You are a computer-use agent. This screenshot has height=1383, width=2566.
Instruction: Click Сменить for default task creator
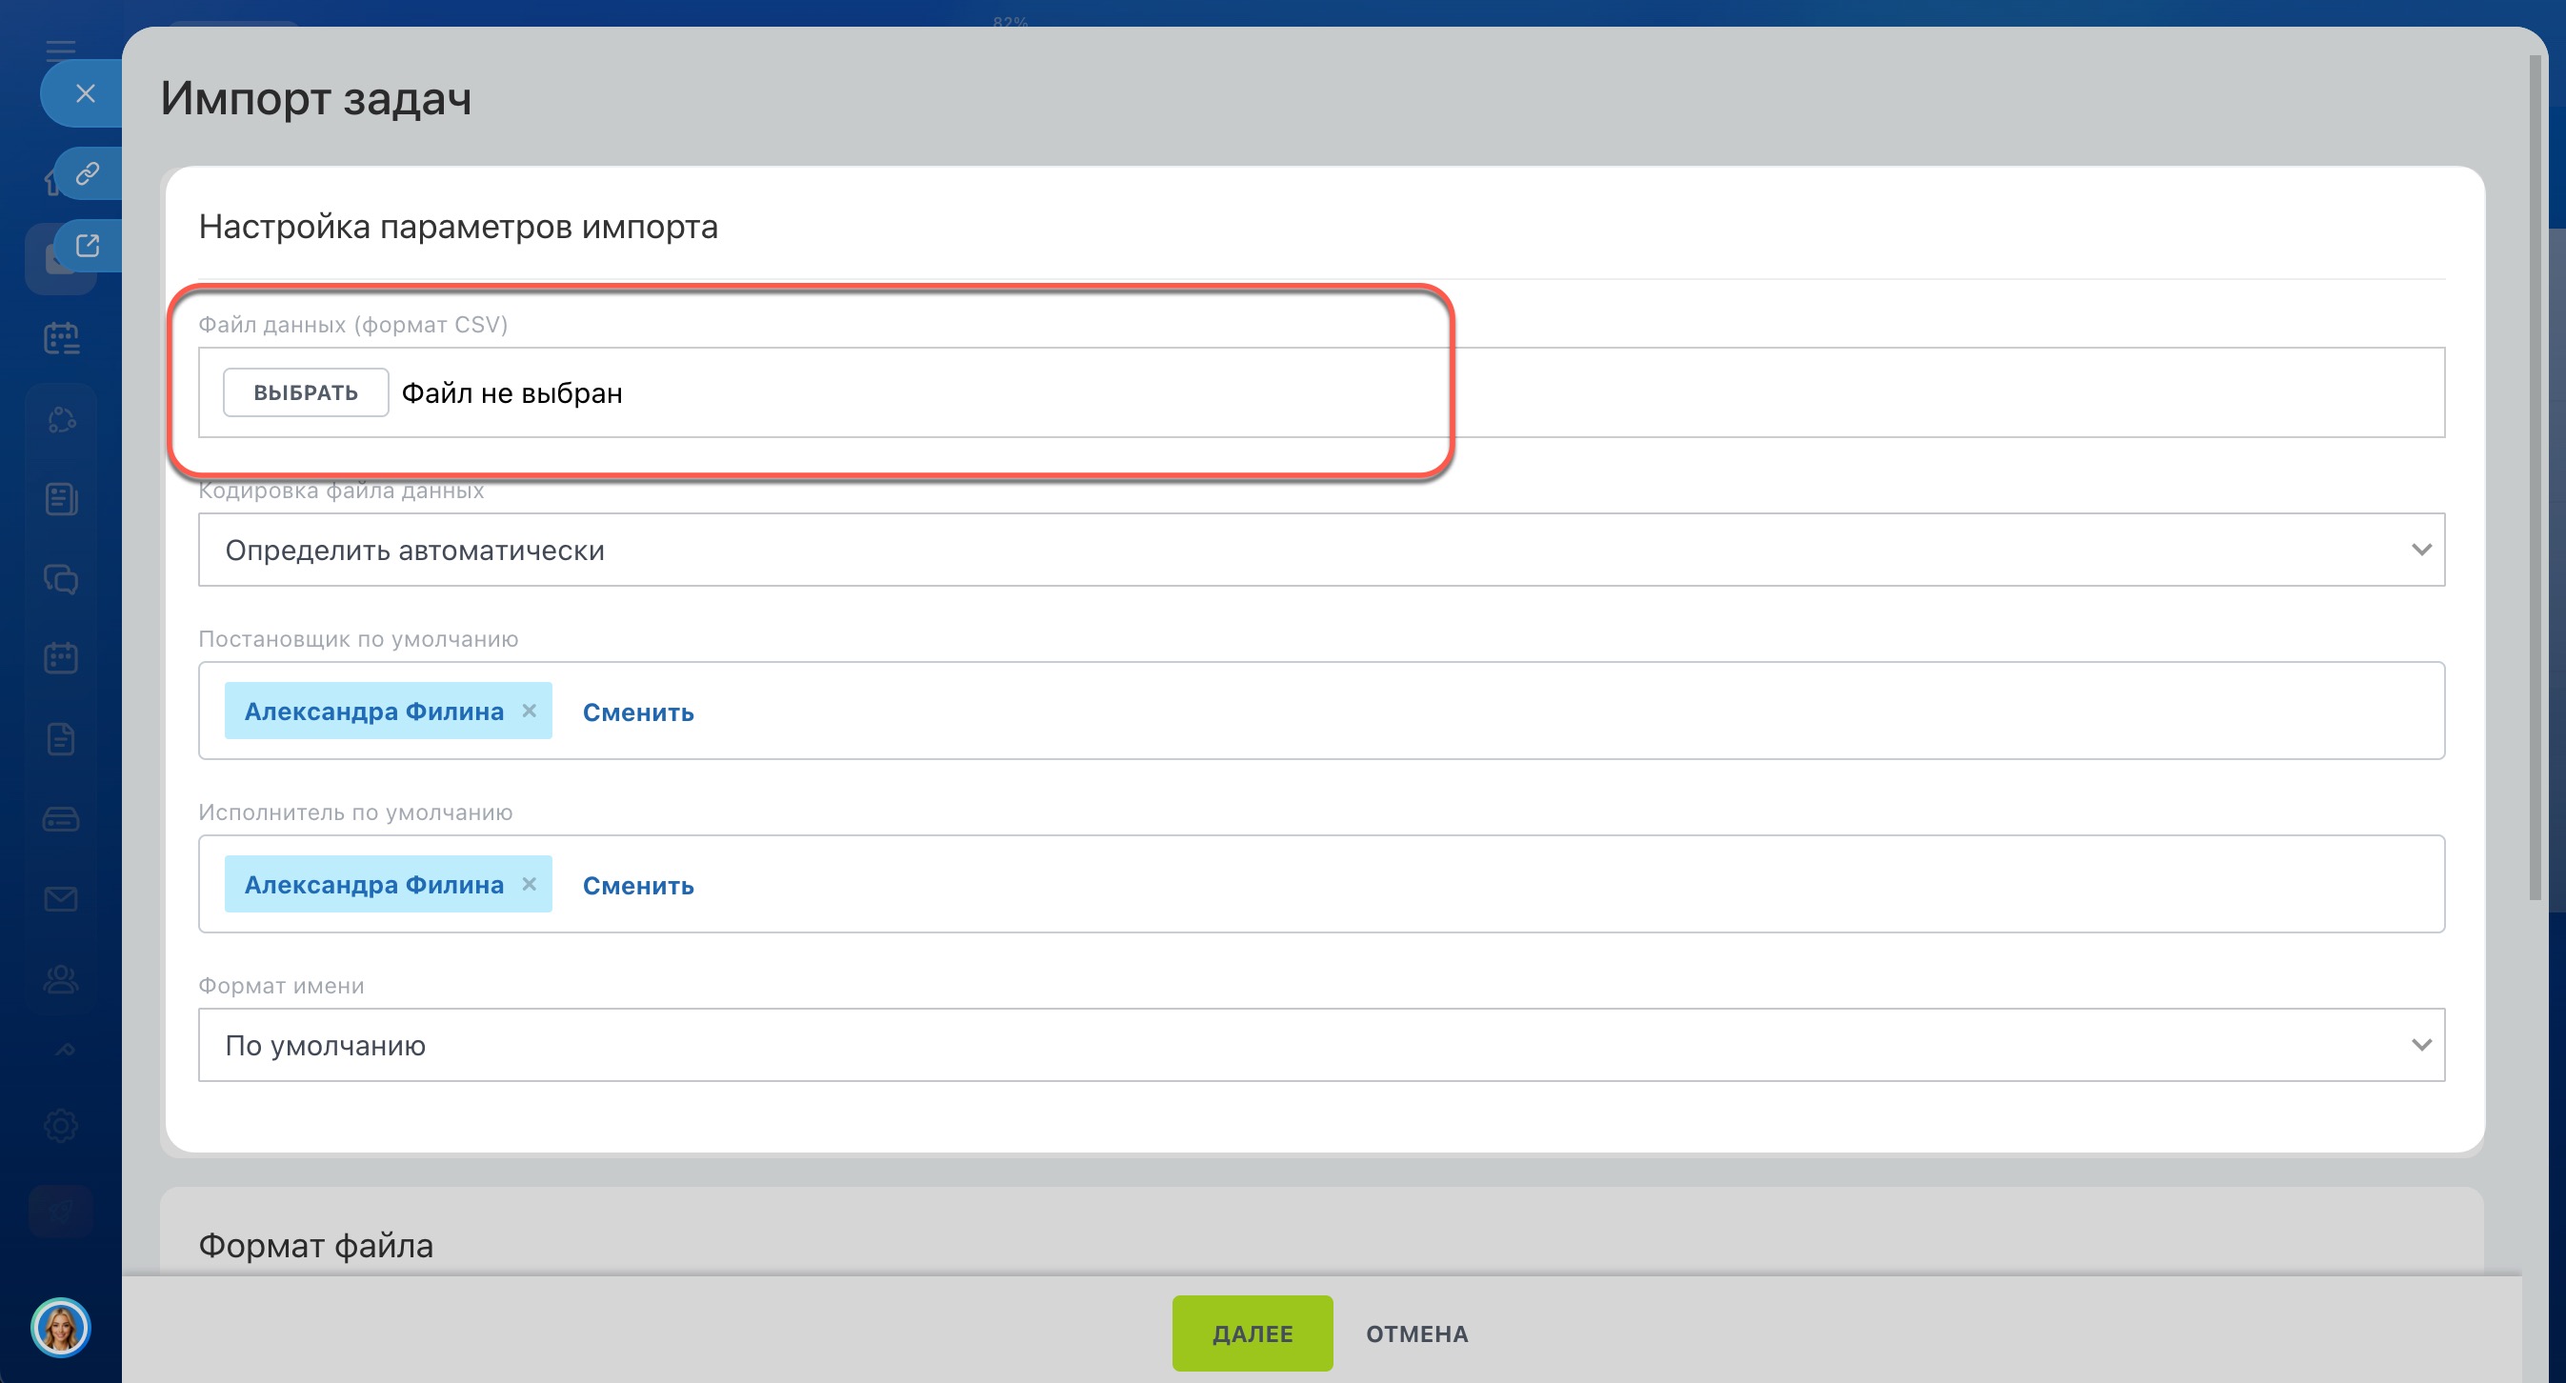point(637,712)
